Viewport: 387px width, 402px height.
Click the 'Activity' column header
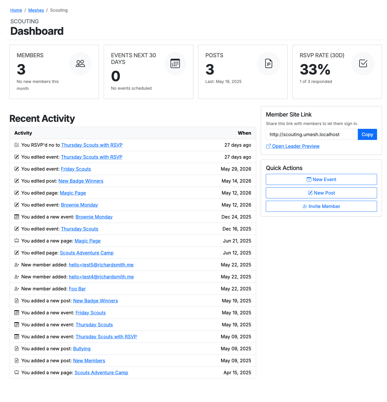click(x=23, y=133)
